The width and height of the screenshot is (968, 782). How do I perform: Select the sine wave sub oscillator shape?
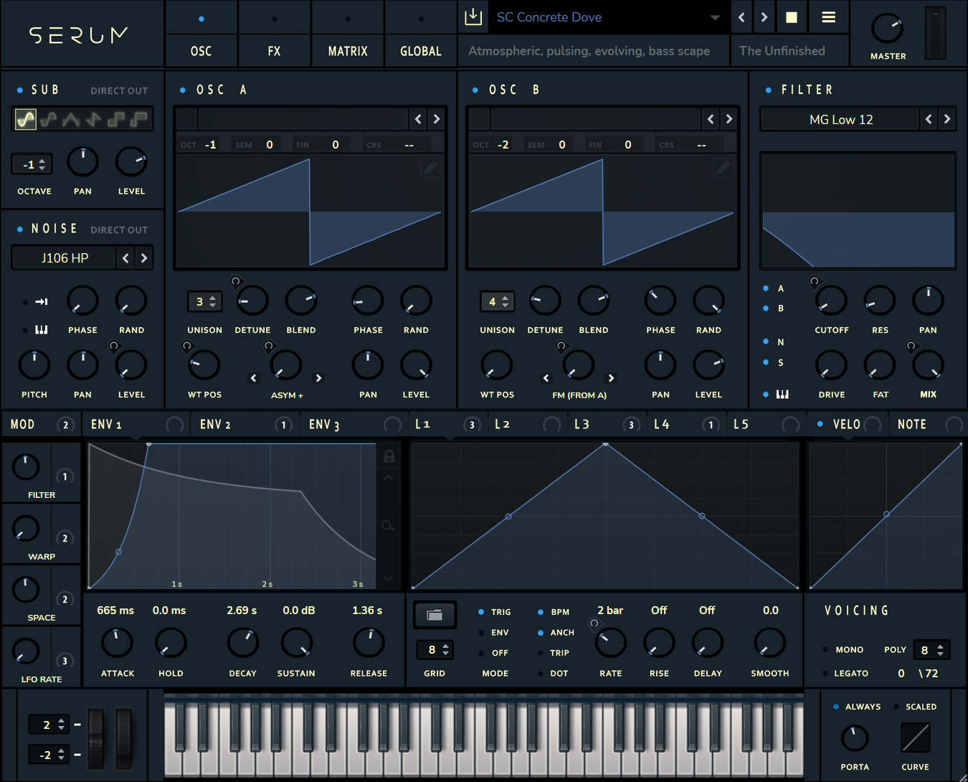[26, 119]
